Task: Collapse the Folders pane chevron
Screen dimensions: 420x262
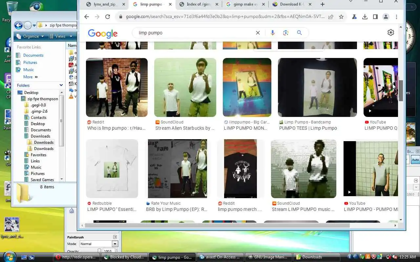Action: [x=61, y=85]
